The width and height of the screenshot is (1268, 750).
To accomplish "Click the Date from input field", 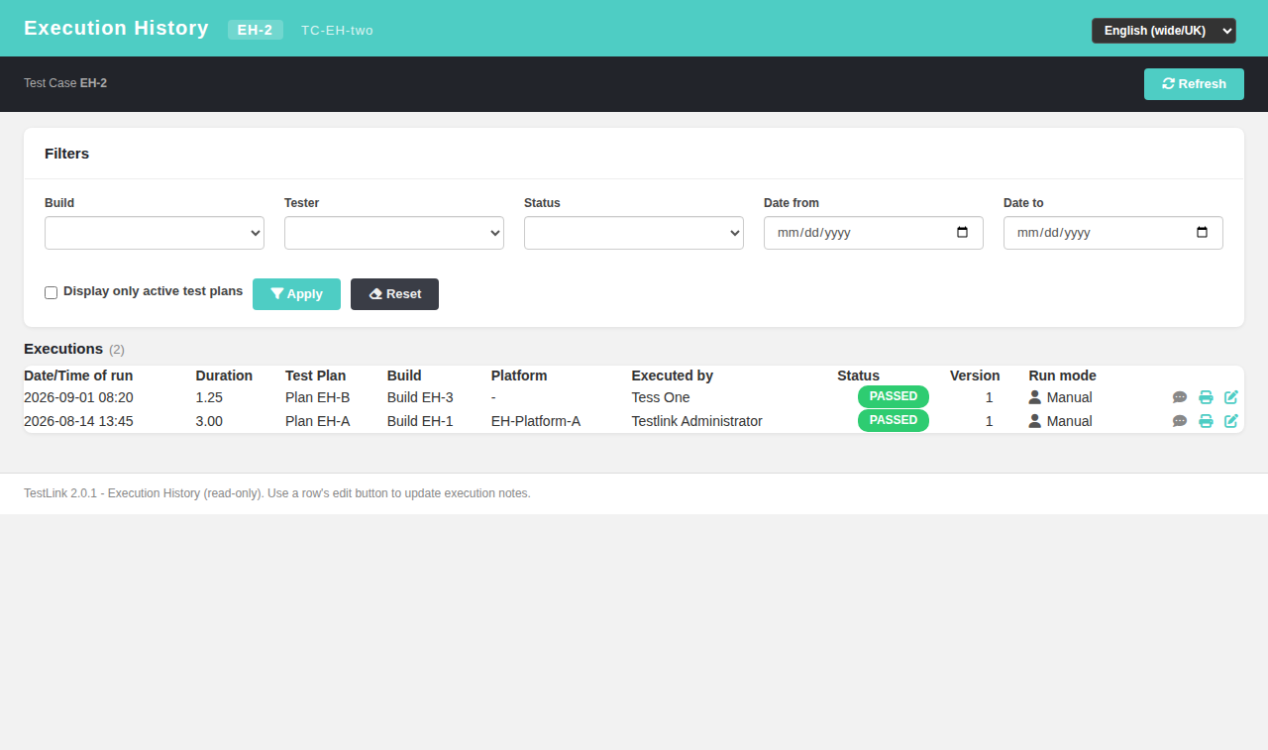I will click(x=874, y=233).
